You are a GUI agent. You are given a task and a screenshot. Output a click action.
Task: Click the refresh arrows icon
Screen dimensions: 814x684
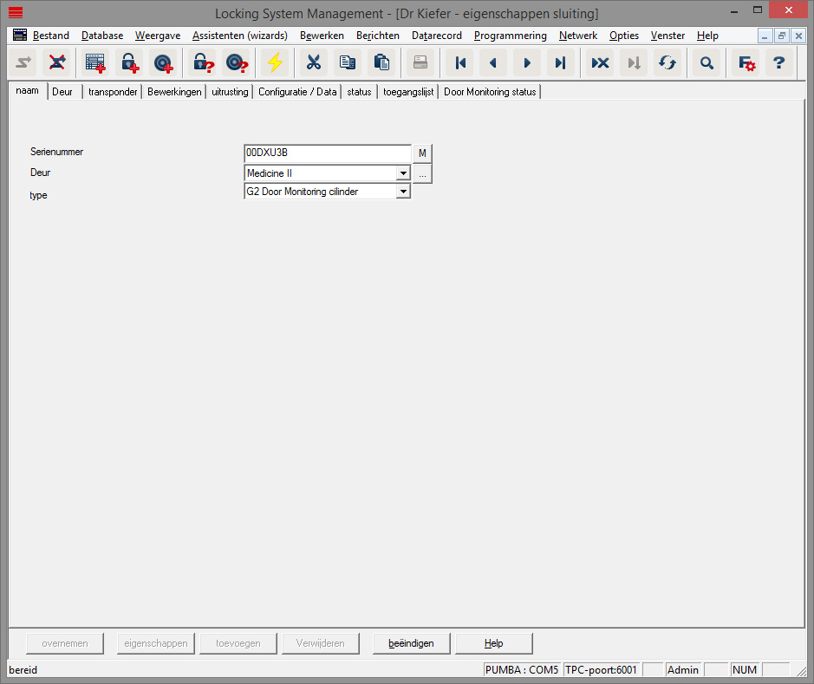click(x=667, y=62)
